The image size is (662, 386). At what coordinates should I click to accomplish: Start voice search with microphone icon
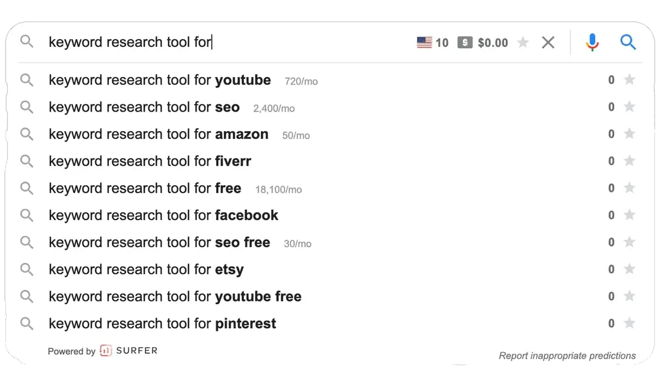592,42
